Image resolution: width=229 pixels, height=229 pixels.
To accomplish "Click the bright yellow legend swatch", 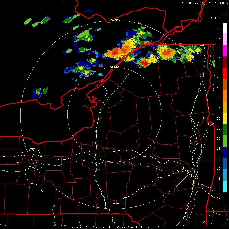I will [225, 118].
